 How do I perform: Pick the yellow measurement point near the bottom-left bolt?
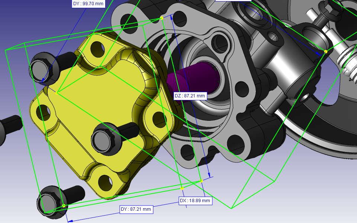(64, 206)
